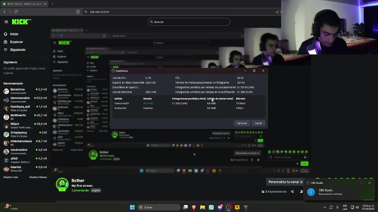Open OBS Studio notification options (three dots)

[x=361, y=183]
